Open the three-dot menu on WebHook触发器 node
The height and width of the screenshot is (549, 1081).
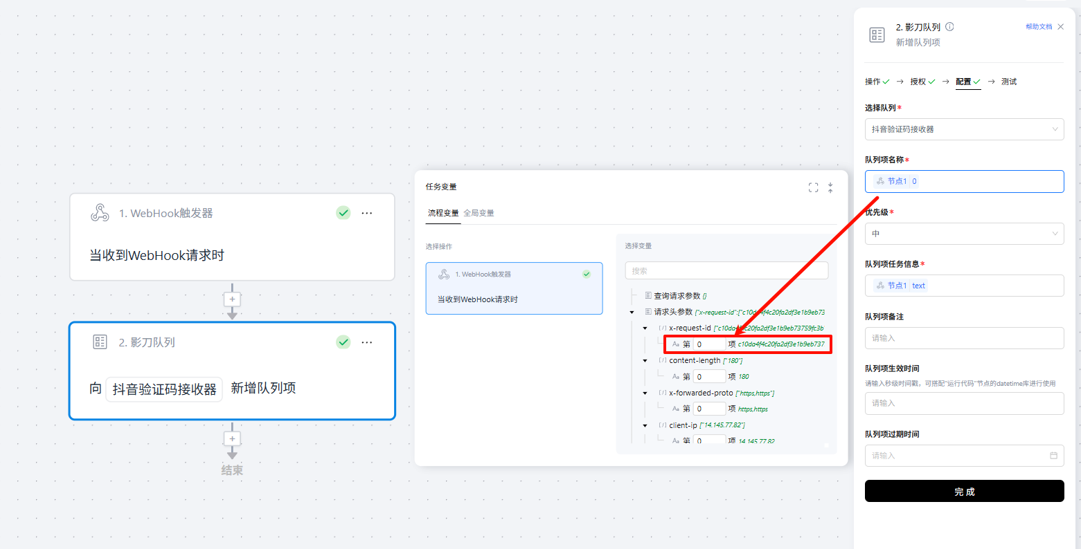click(367, 213)
